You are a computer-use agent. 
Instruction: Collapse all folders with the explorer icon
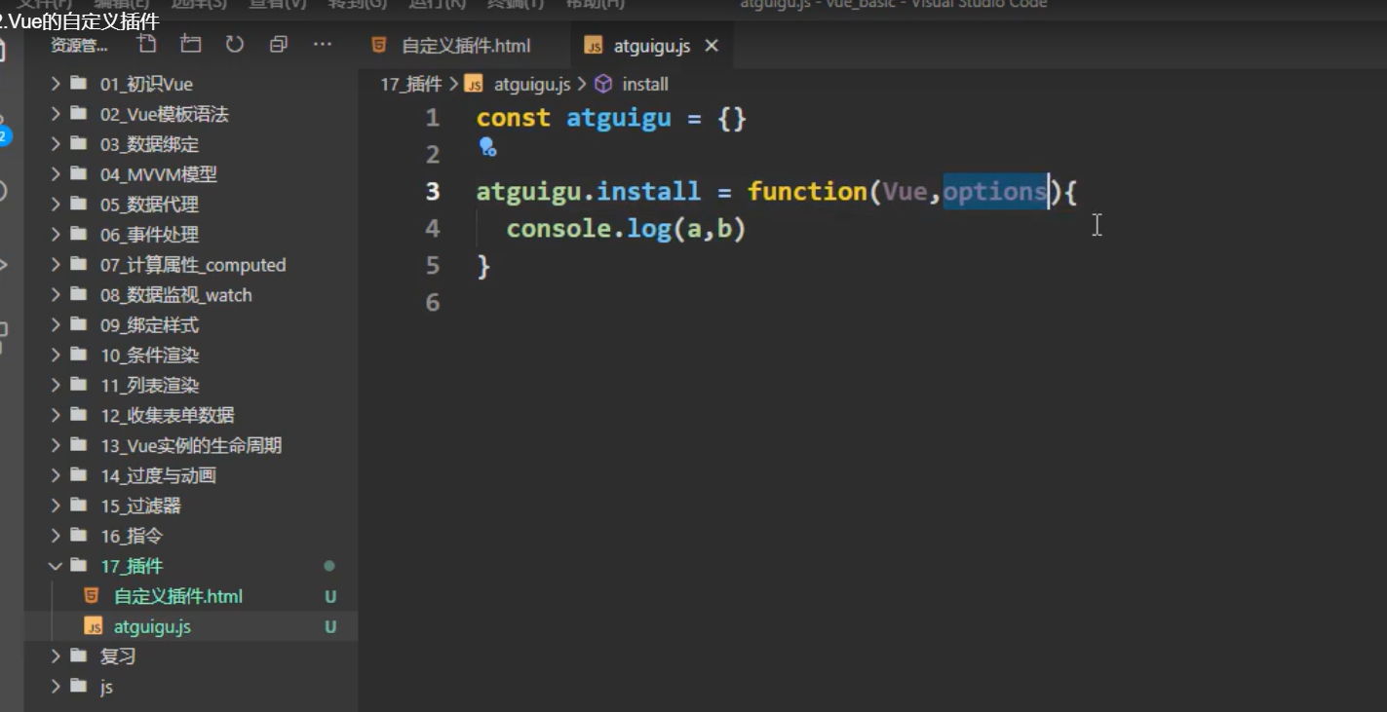pyautogui.click(x=279, y=45)
